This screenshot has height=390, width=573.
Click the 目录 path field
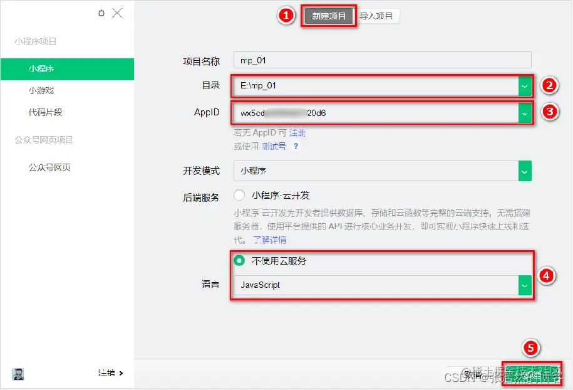click(376, 86)
